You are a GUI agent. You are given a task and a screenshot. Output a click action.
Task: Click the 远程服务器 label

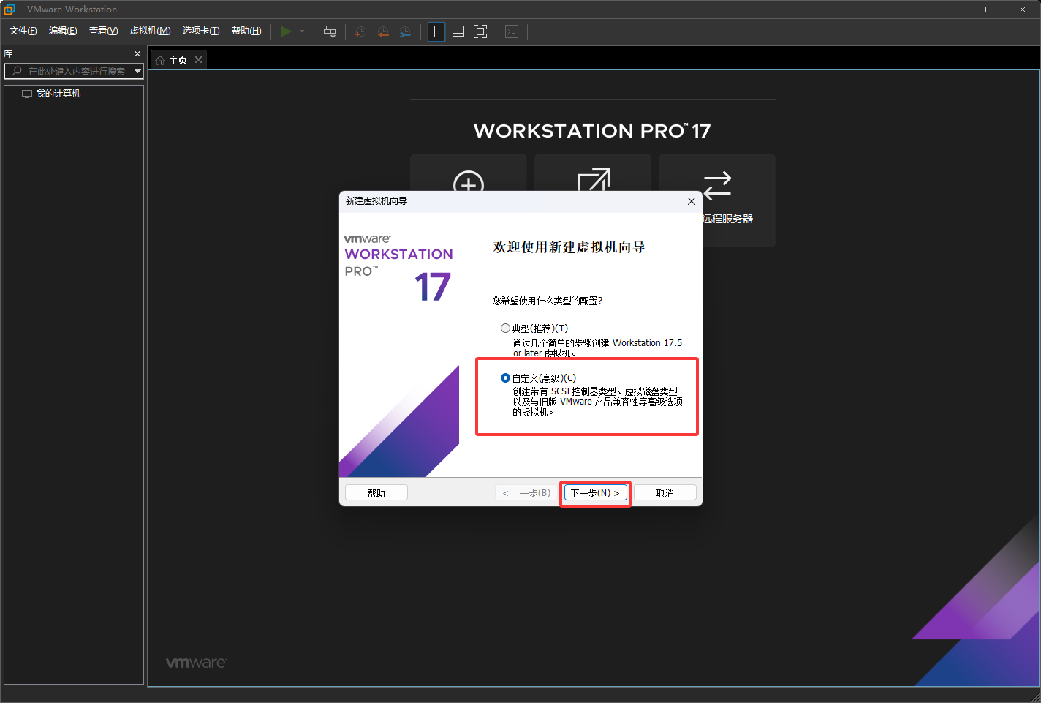727,219
